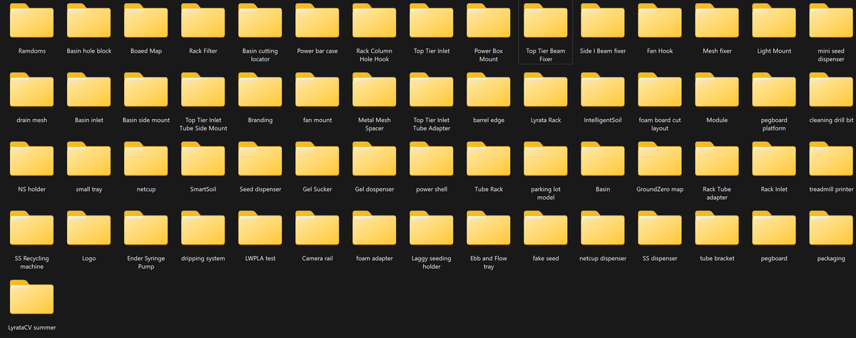Select the SS dispenser folder
Image resolution: width=856 pixels, height=338 pixels.
click(x=660, y=227)
